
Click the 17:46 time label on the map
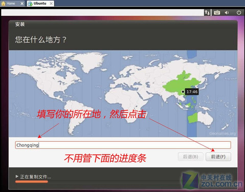pyautogui.click(x=192, y=92)
